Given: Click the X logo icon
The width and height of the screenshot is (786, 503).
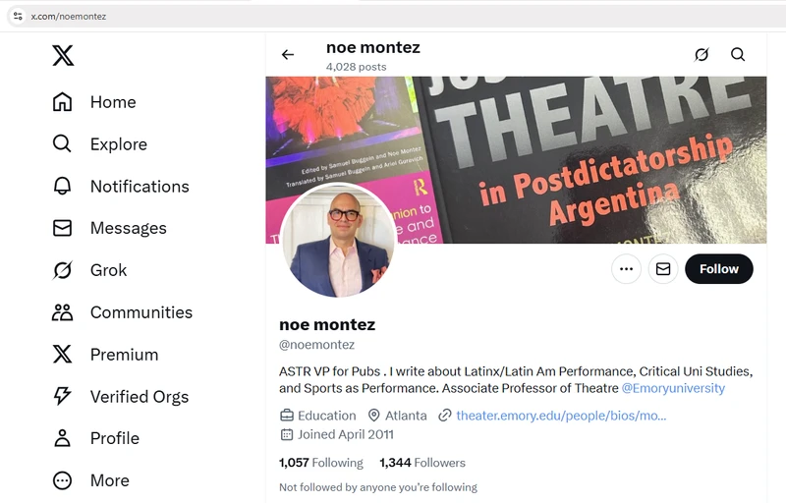Looking at the screenshot, I should click(x=63, y=56).
